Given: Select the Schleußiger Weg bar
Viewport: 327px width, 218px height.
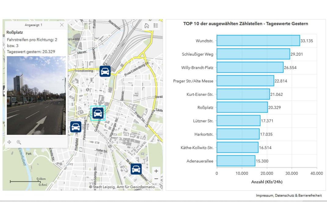Looking at the screenshot, I should pyautogui.click(x=253, y=54).
